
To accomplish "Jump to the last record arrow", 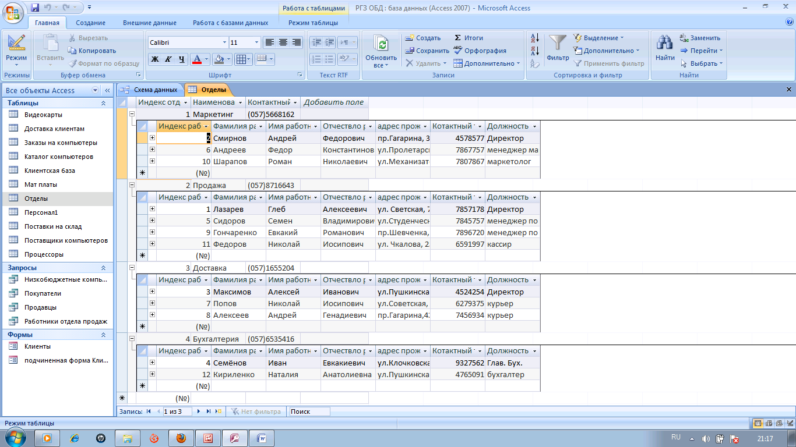I will (x=209, y=411).
